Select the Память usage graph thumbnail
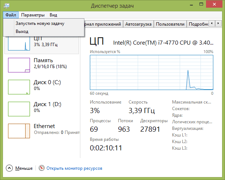Screen dimensions: 225x180 pyautogui.click(x=19, y=64)
